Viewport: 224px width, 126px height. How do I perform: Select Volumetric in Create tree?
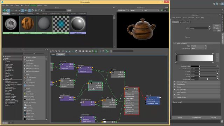pos(8,63)
